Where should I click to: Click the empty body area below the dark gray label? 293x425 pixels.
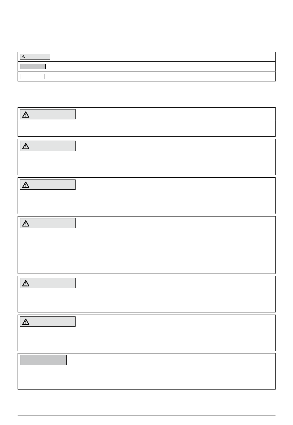[146, 378]
